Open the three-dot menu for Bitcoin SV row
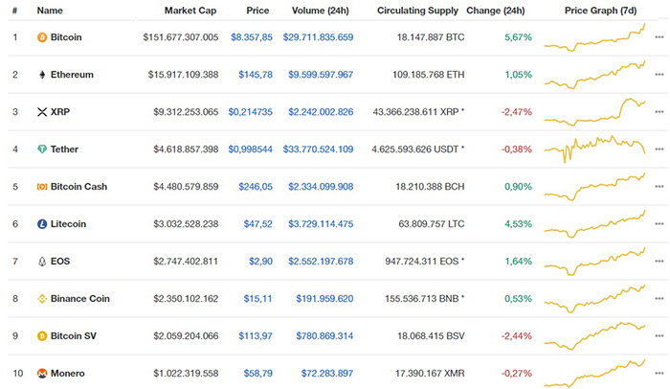 pyautogui.click(x=659, y=336)
